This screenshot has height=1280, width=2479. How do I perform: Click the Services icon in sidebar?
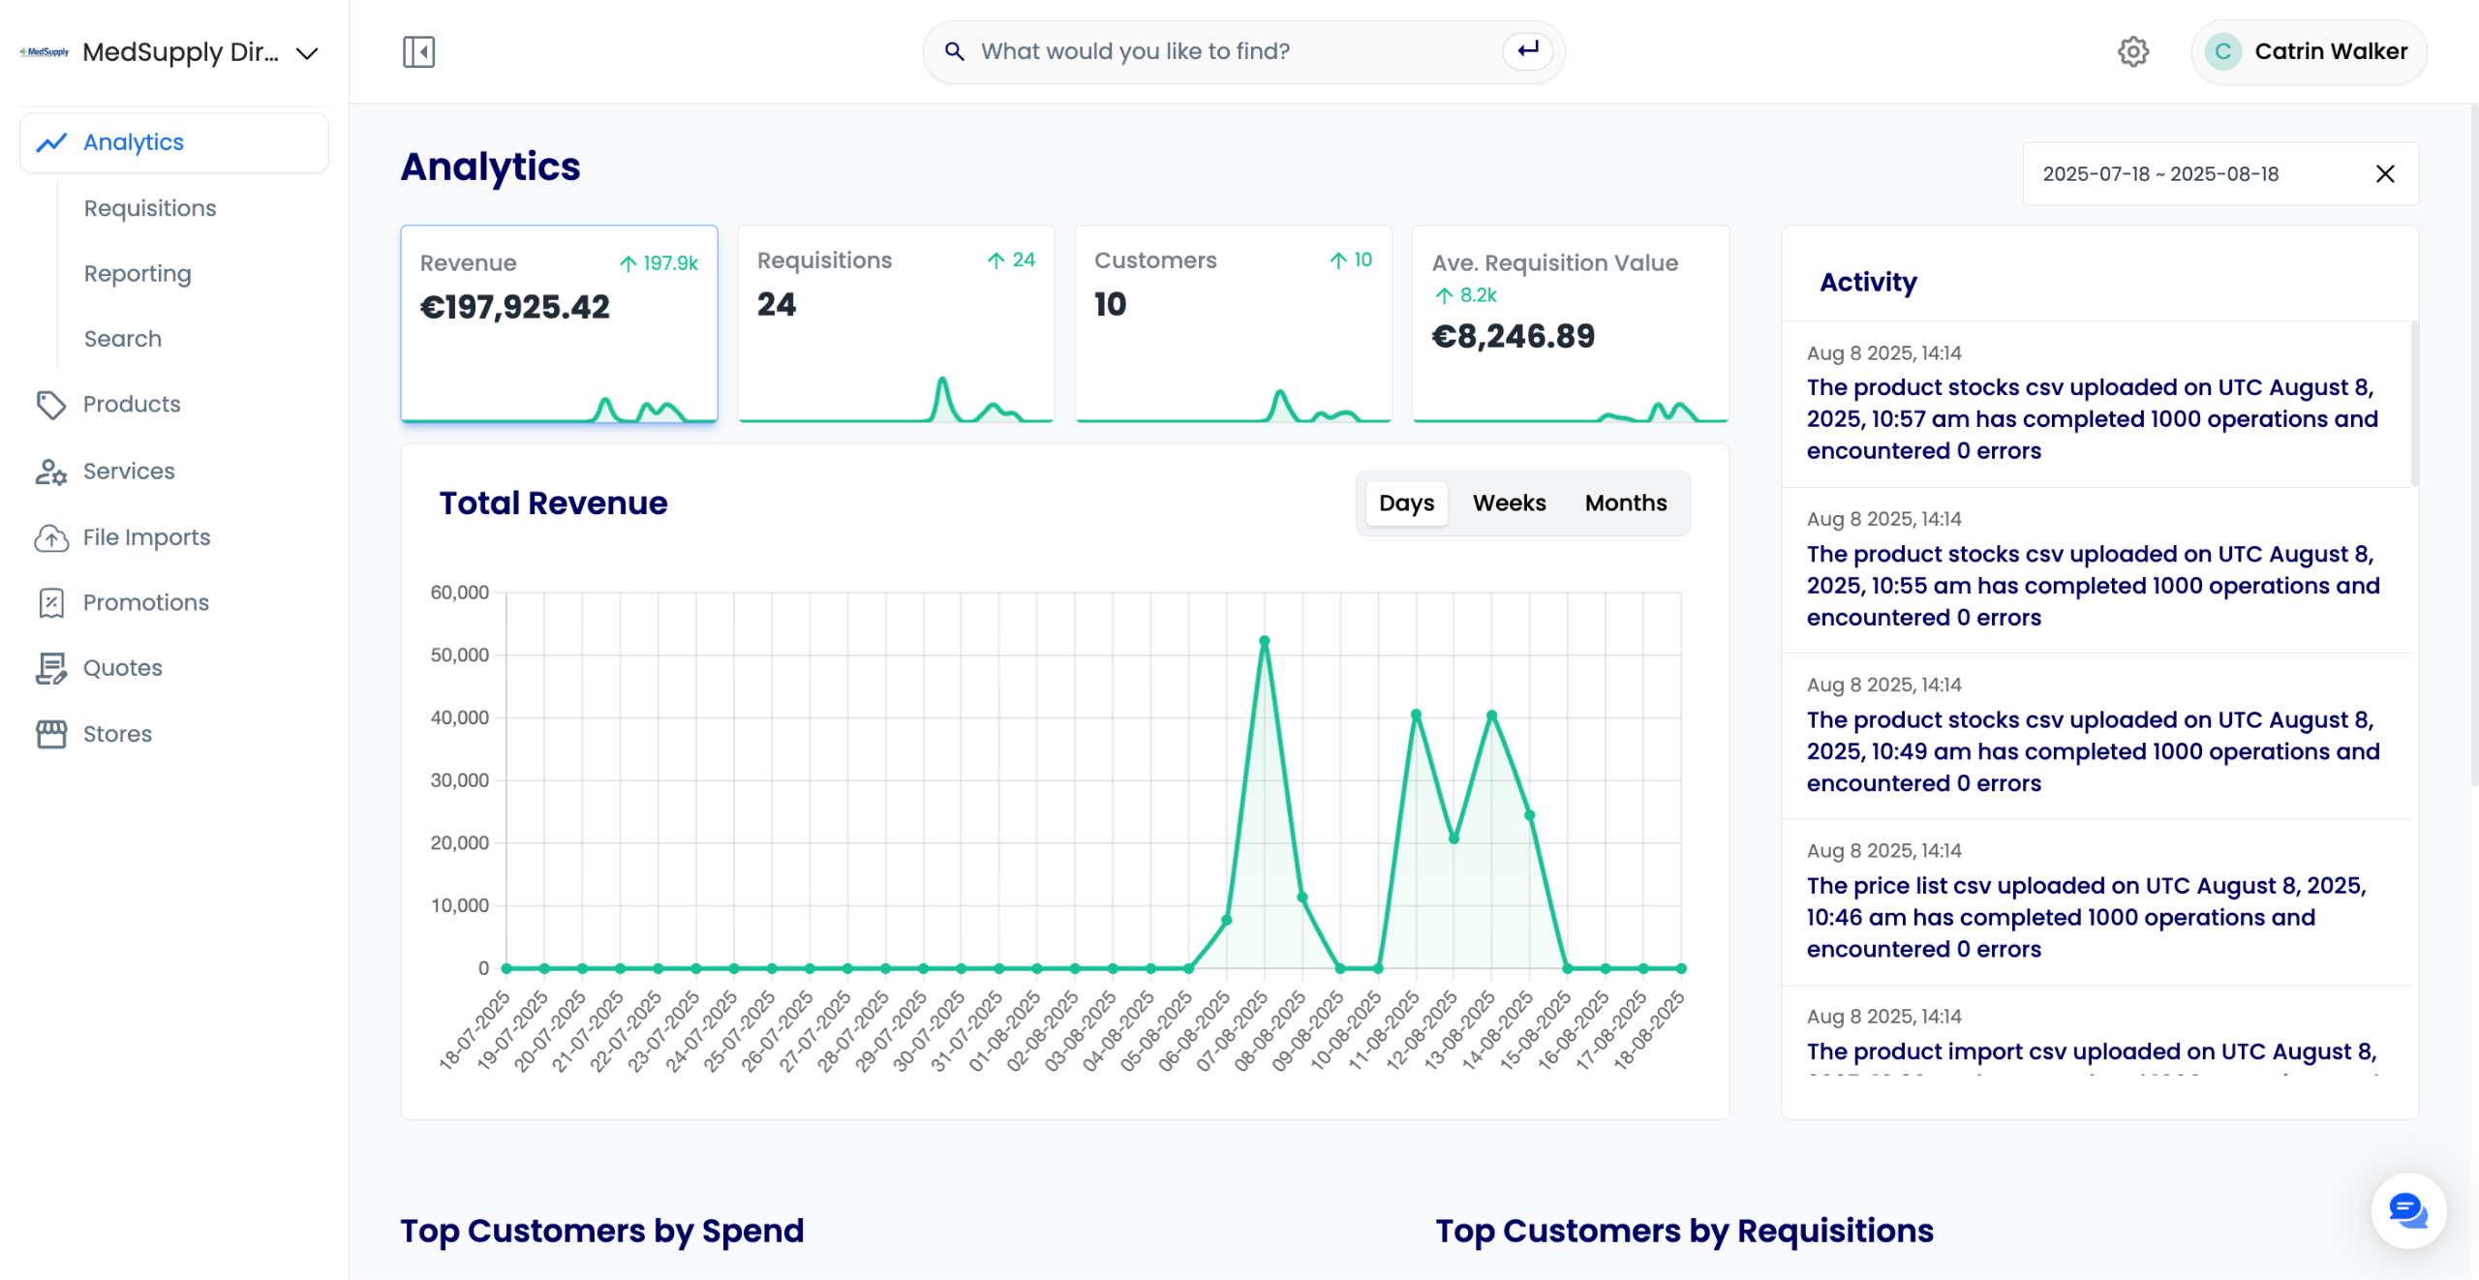[x=50, y=472]
